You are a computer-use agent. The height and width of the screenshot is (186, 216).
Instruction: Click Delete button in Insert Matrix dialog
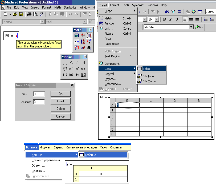[60, 109]
